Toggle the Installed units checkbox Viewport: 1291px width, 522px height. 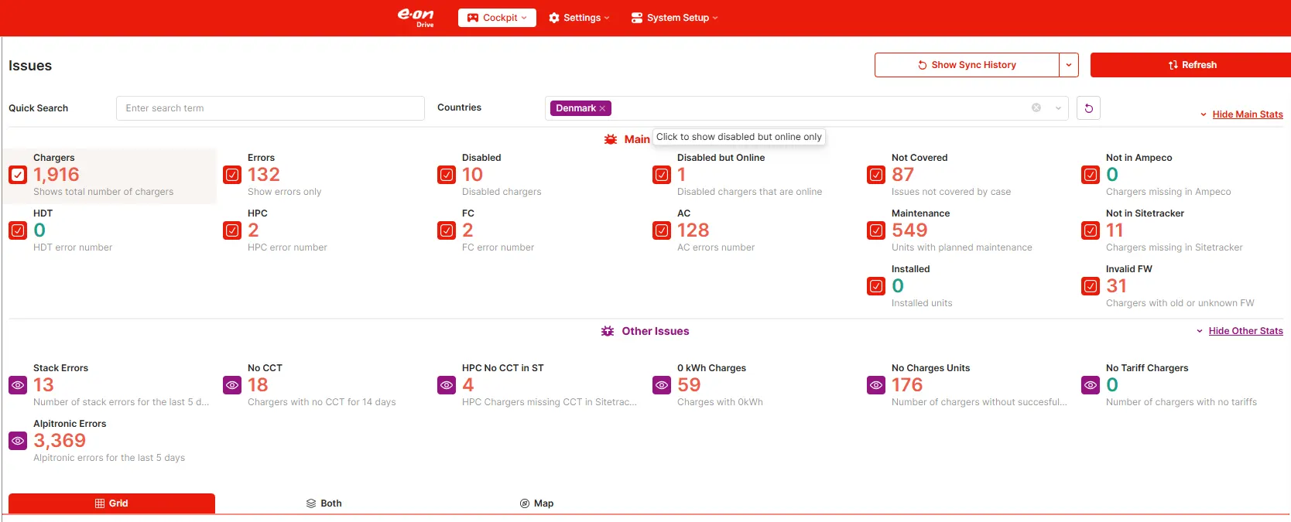[x=876, y=286]
